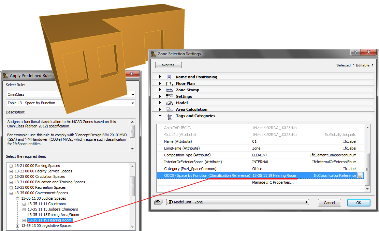Select CompositionType (Attribute) row
Viewport: 379px width, 231px height.
pyautogui.click(x=260, y=155)
